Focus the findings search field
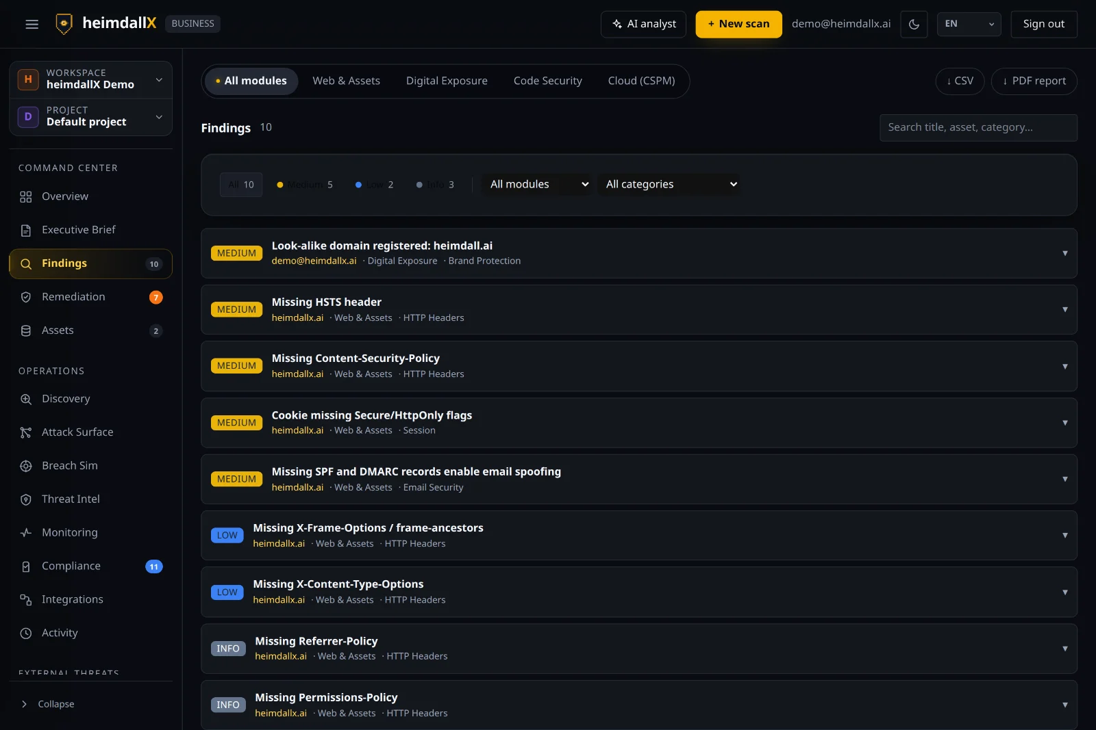This screenshot has width=1096, height=730. tap(978, 127)
